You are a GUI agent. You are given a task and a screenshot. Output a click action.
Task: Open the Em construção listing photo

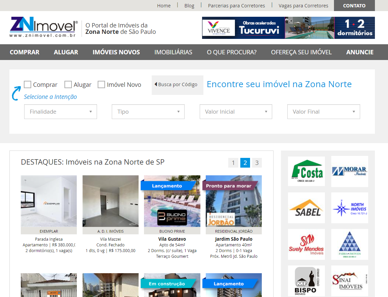[172, 285]
